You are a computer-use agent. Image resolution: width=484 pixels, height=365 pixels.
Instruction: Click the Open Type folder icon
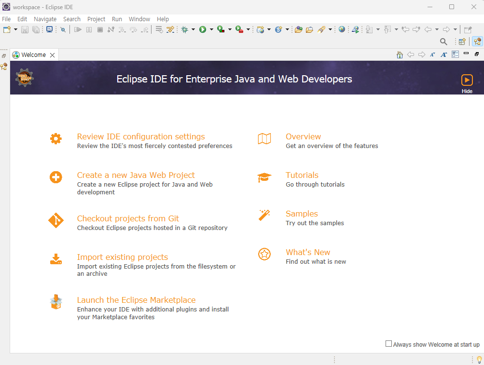pyautogui.click(x=299, y=29)
